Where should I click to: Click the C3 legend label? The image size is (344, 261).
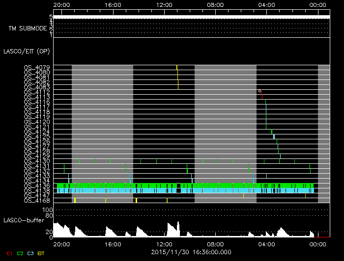(30, 253)
